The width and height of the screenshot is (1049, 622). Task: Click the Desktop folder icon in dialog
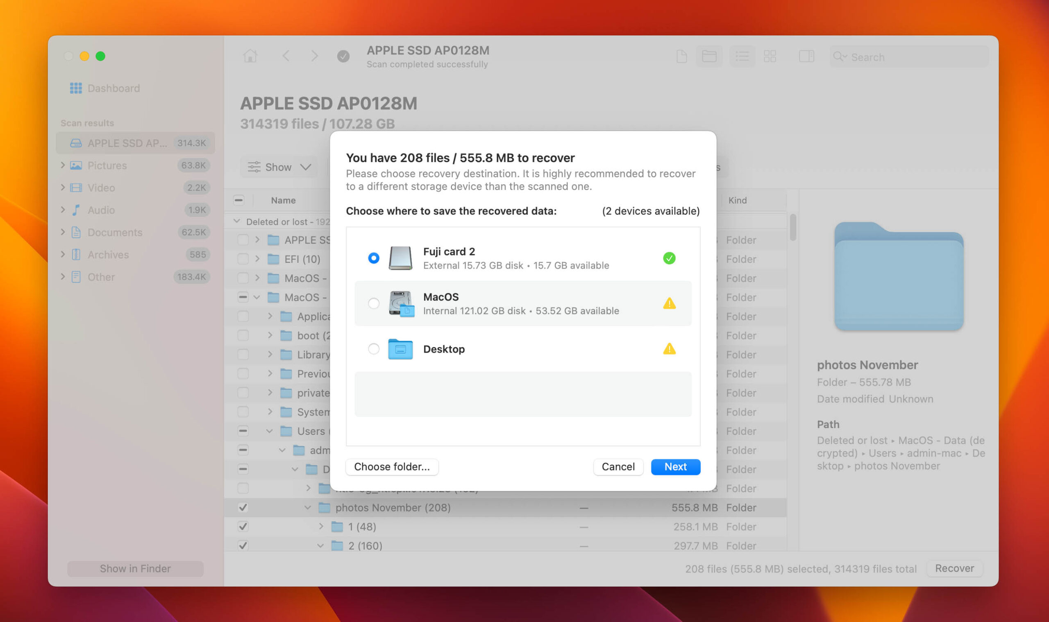[x=400, y=349]
